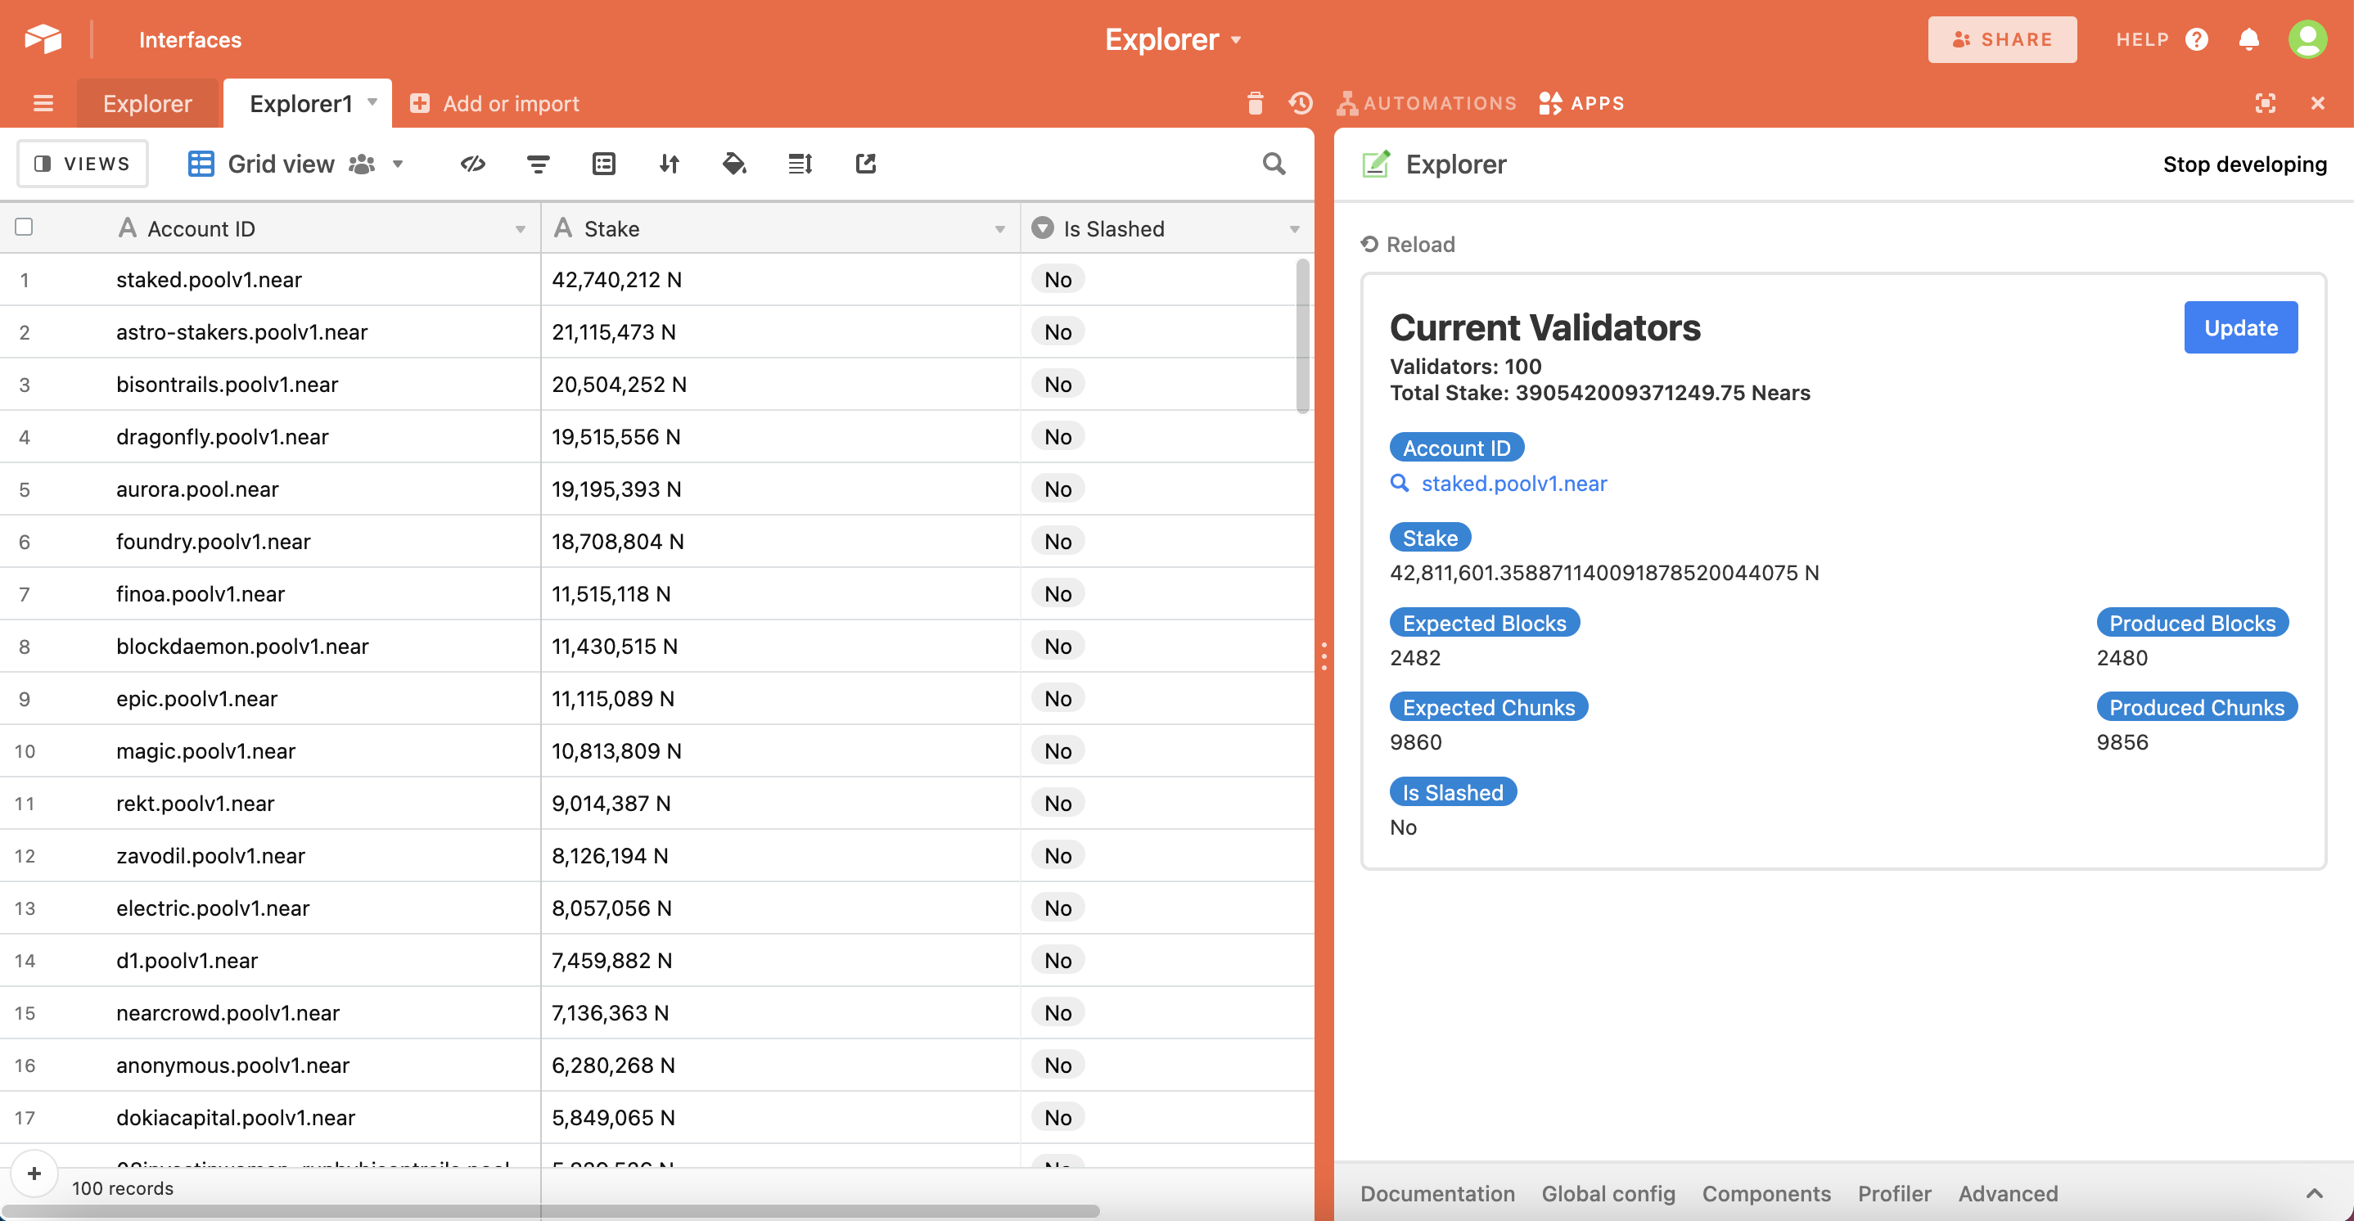Switch to the Explorer table tab
Image resolution: width=2354 pixels, height=1221 pixels.
[x=147, y=103]
